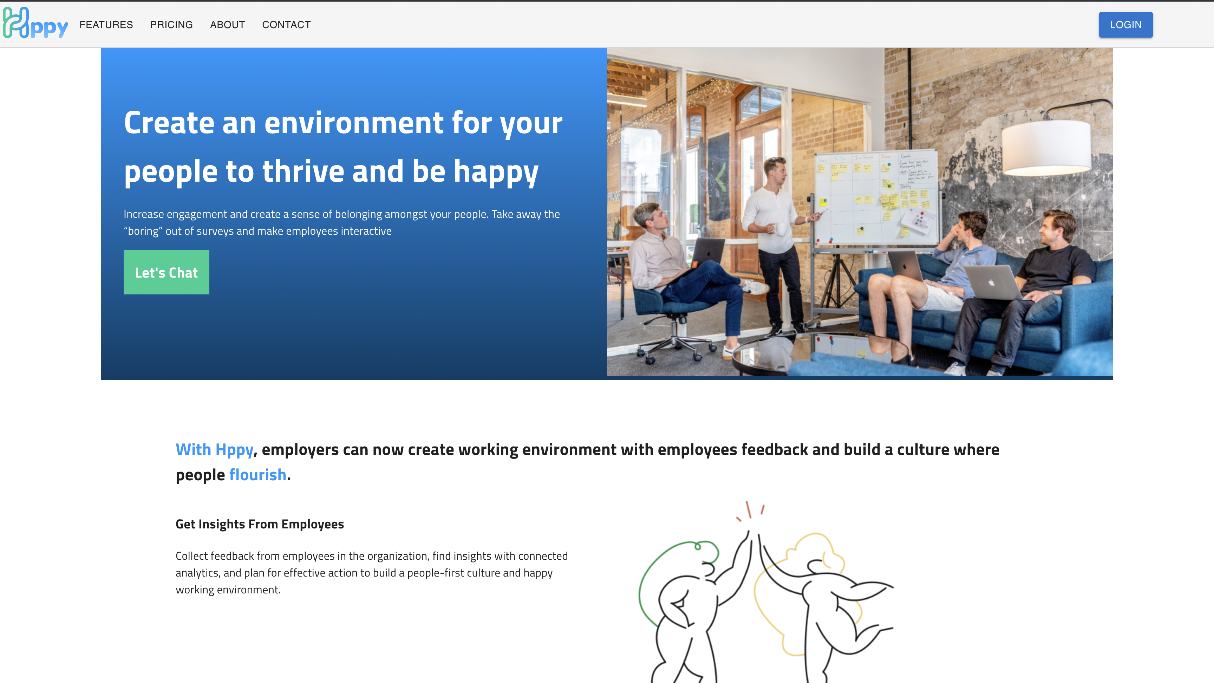Click the 'Get Insights From Employees' heading
This screenshot has width=1214, height=683.
coord(260,524)
